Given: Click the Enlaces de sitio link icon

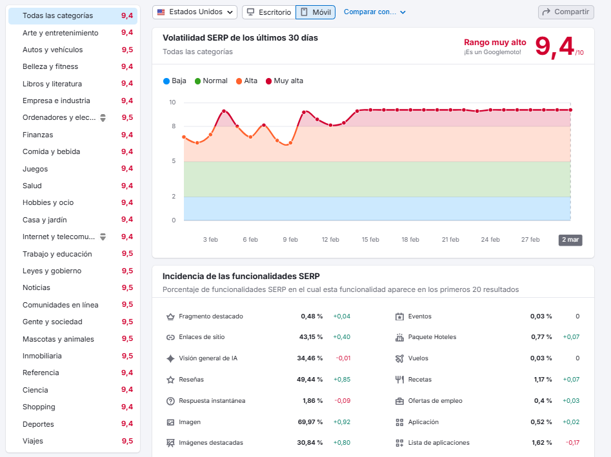Looking at the screenshot, I should point(170,337).
